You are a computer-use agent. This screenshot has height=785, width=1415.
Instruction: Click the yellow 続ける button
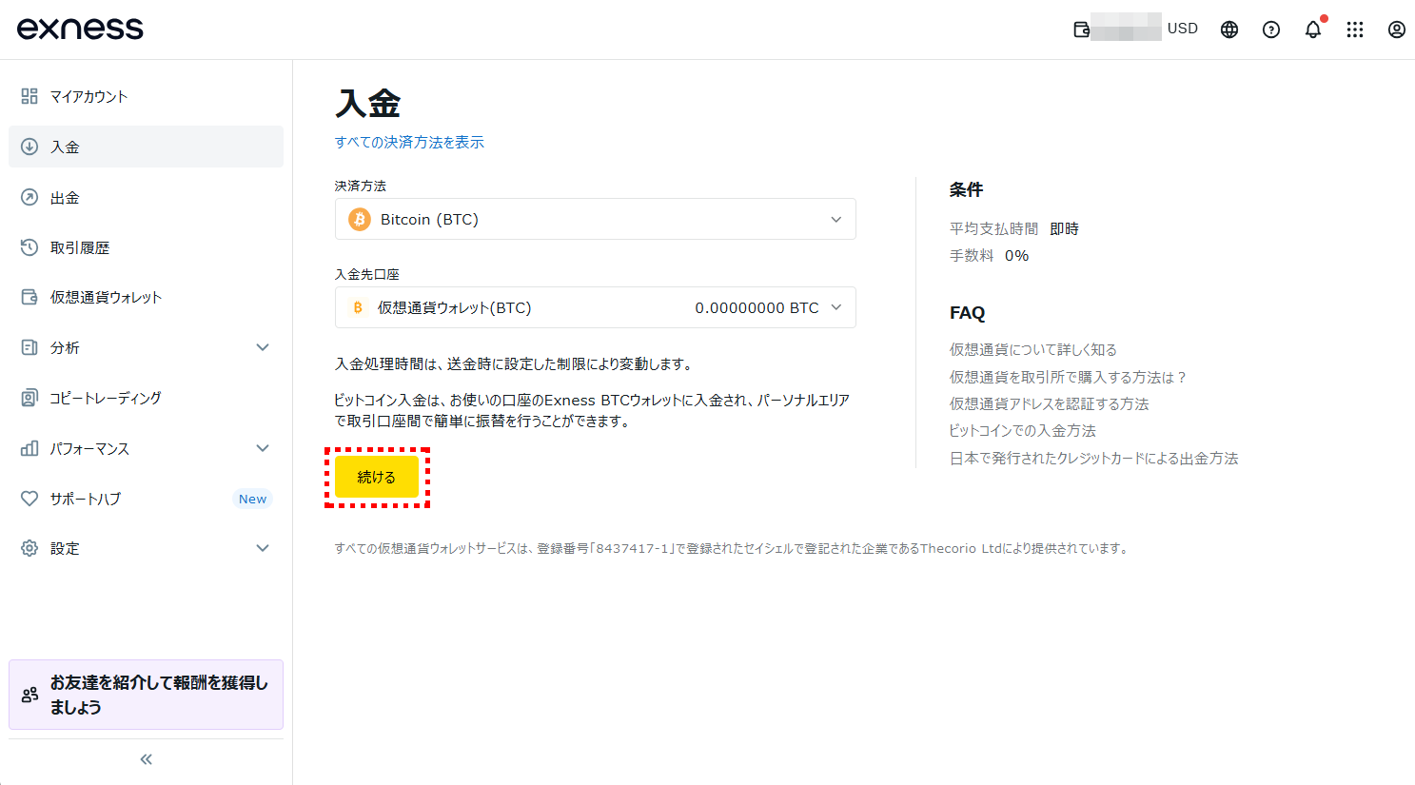tap(377, 477)
